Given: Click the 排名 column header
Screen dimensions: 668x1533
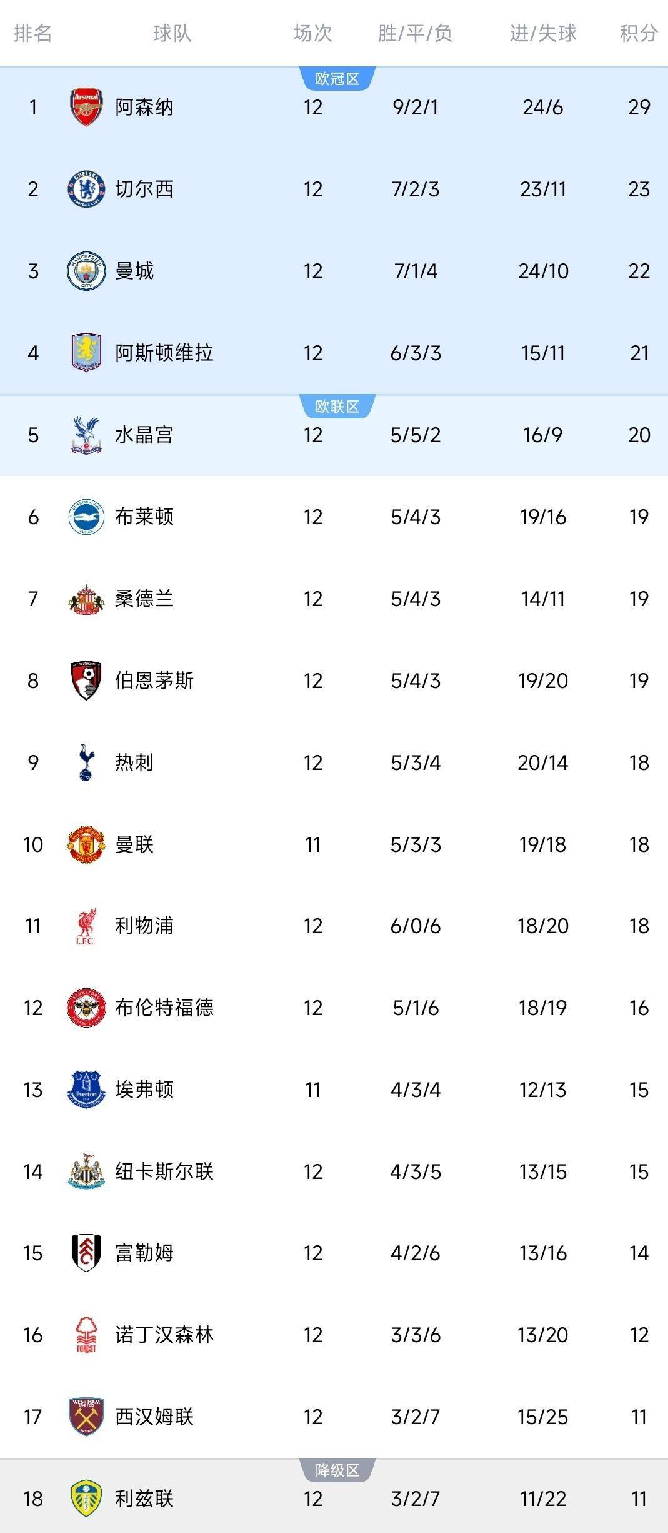Looking at the screenshot, I should [33, 33].
